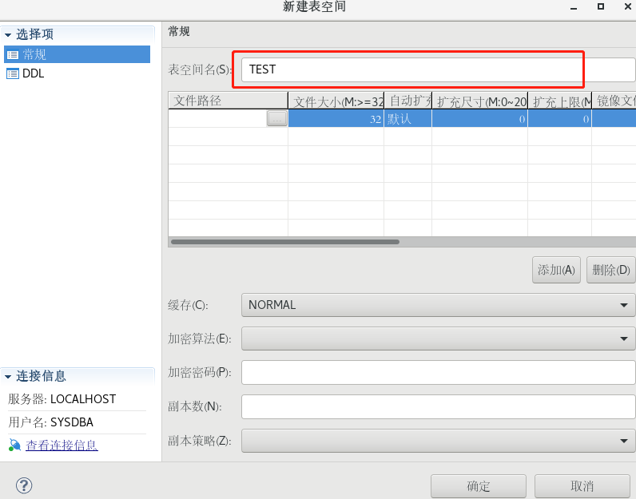Click the file size cell showing 32
This screenshot has width=636, height=499.
336,119
